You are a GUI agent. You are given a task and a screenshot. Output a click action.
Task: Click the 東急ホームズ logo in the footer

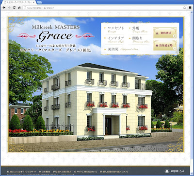[x=175, y=171]
